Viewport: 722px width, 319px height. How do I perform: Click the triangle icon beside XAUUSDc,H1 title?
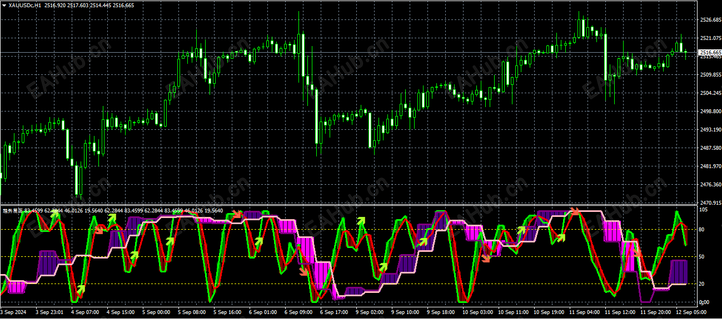click(x=4, y=5)
